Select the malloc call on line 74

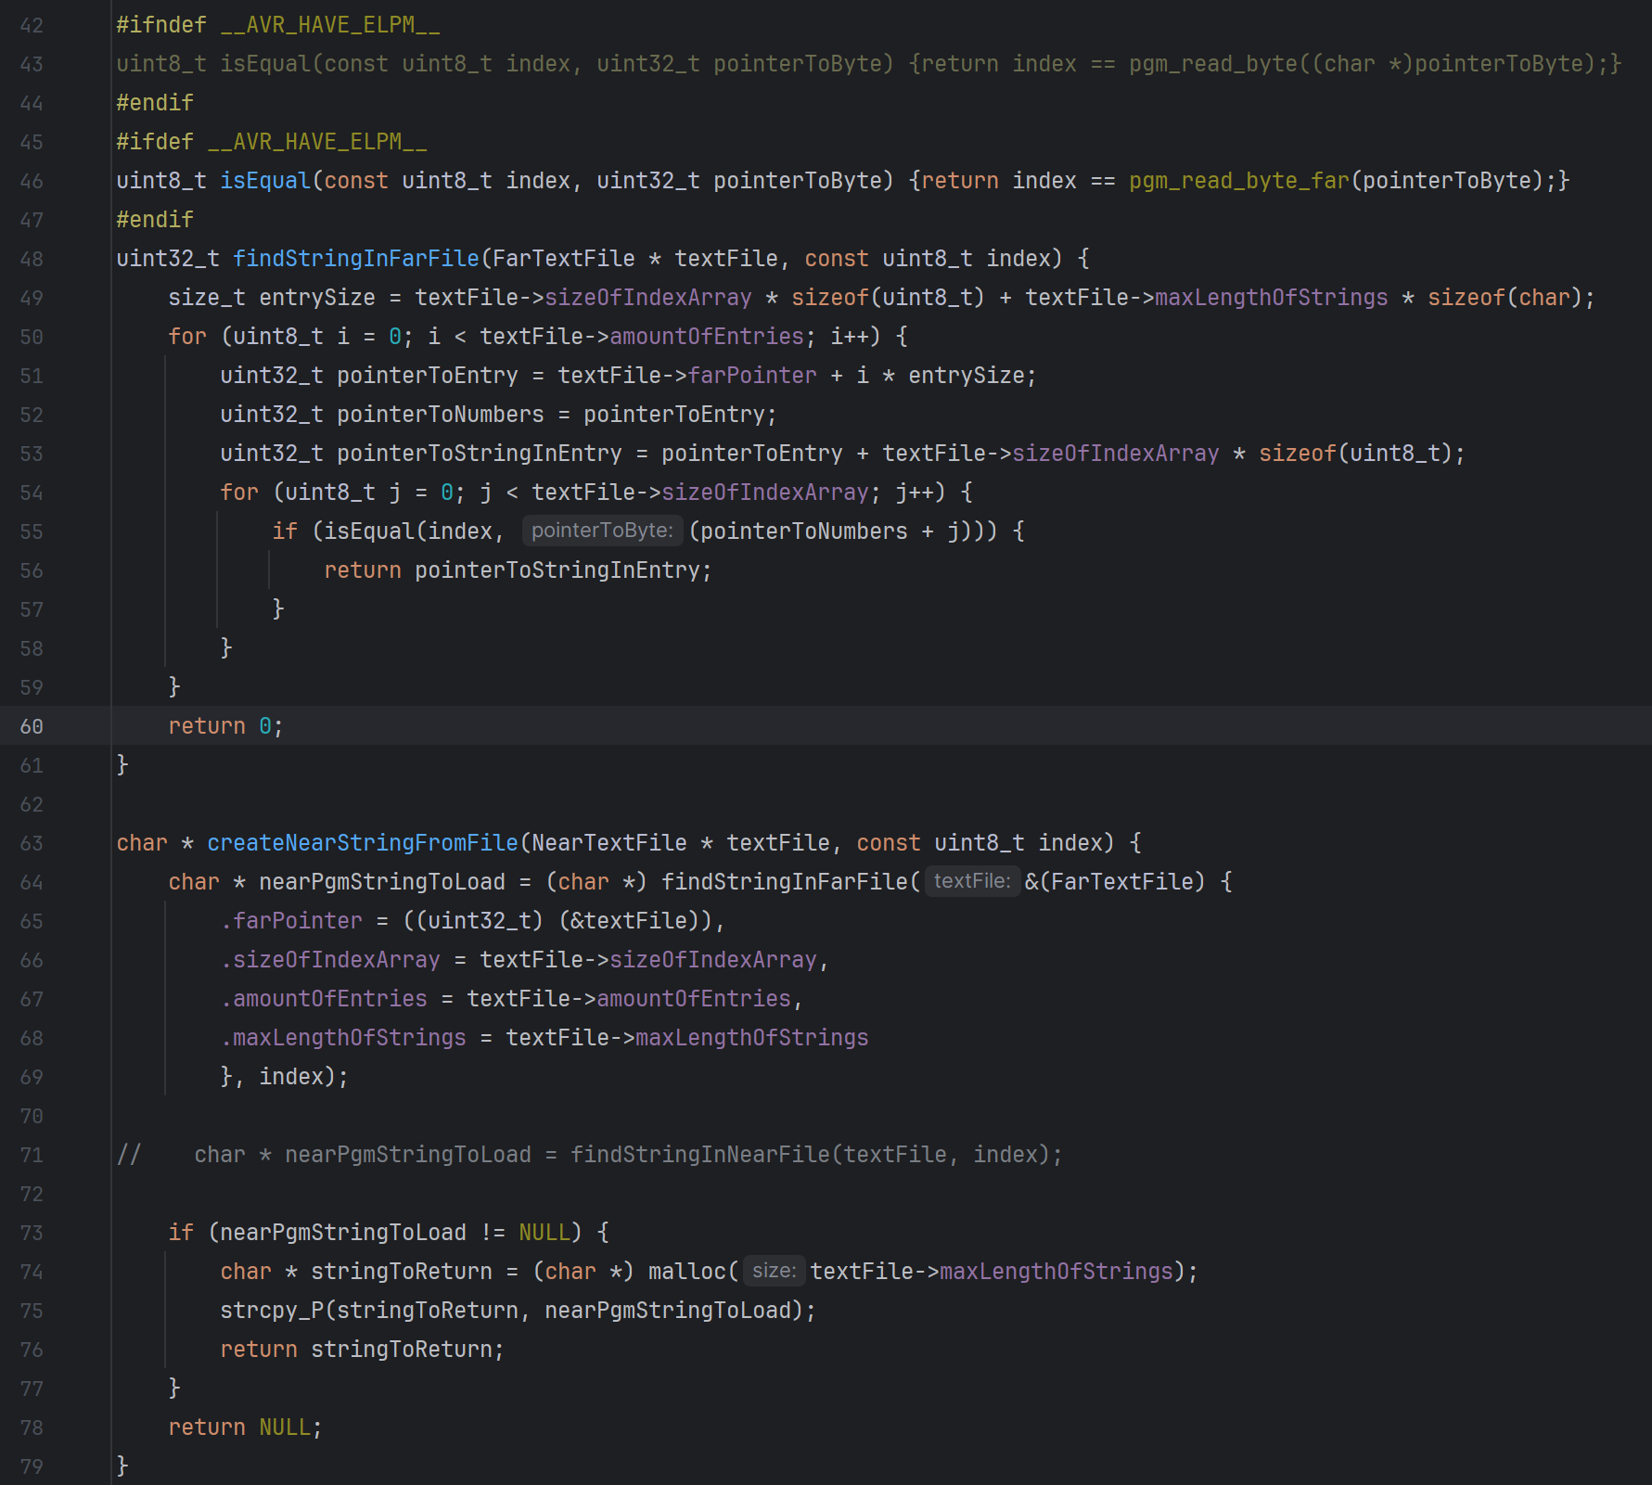[688, 1271]
